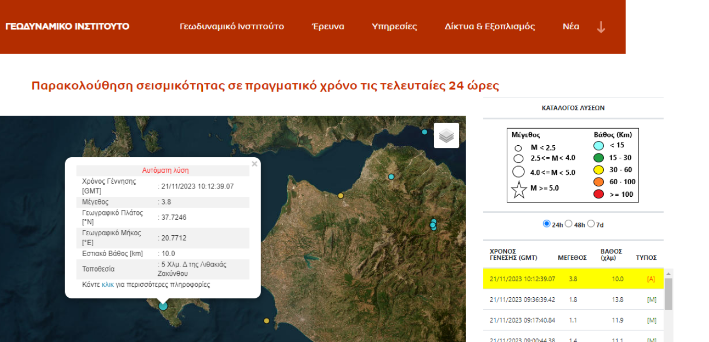
Task: Expand the Υπηρεσίες menu
Action: [394, 27]
